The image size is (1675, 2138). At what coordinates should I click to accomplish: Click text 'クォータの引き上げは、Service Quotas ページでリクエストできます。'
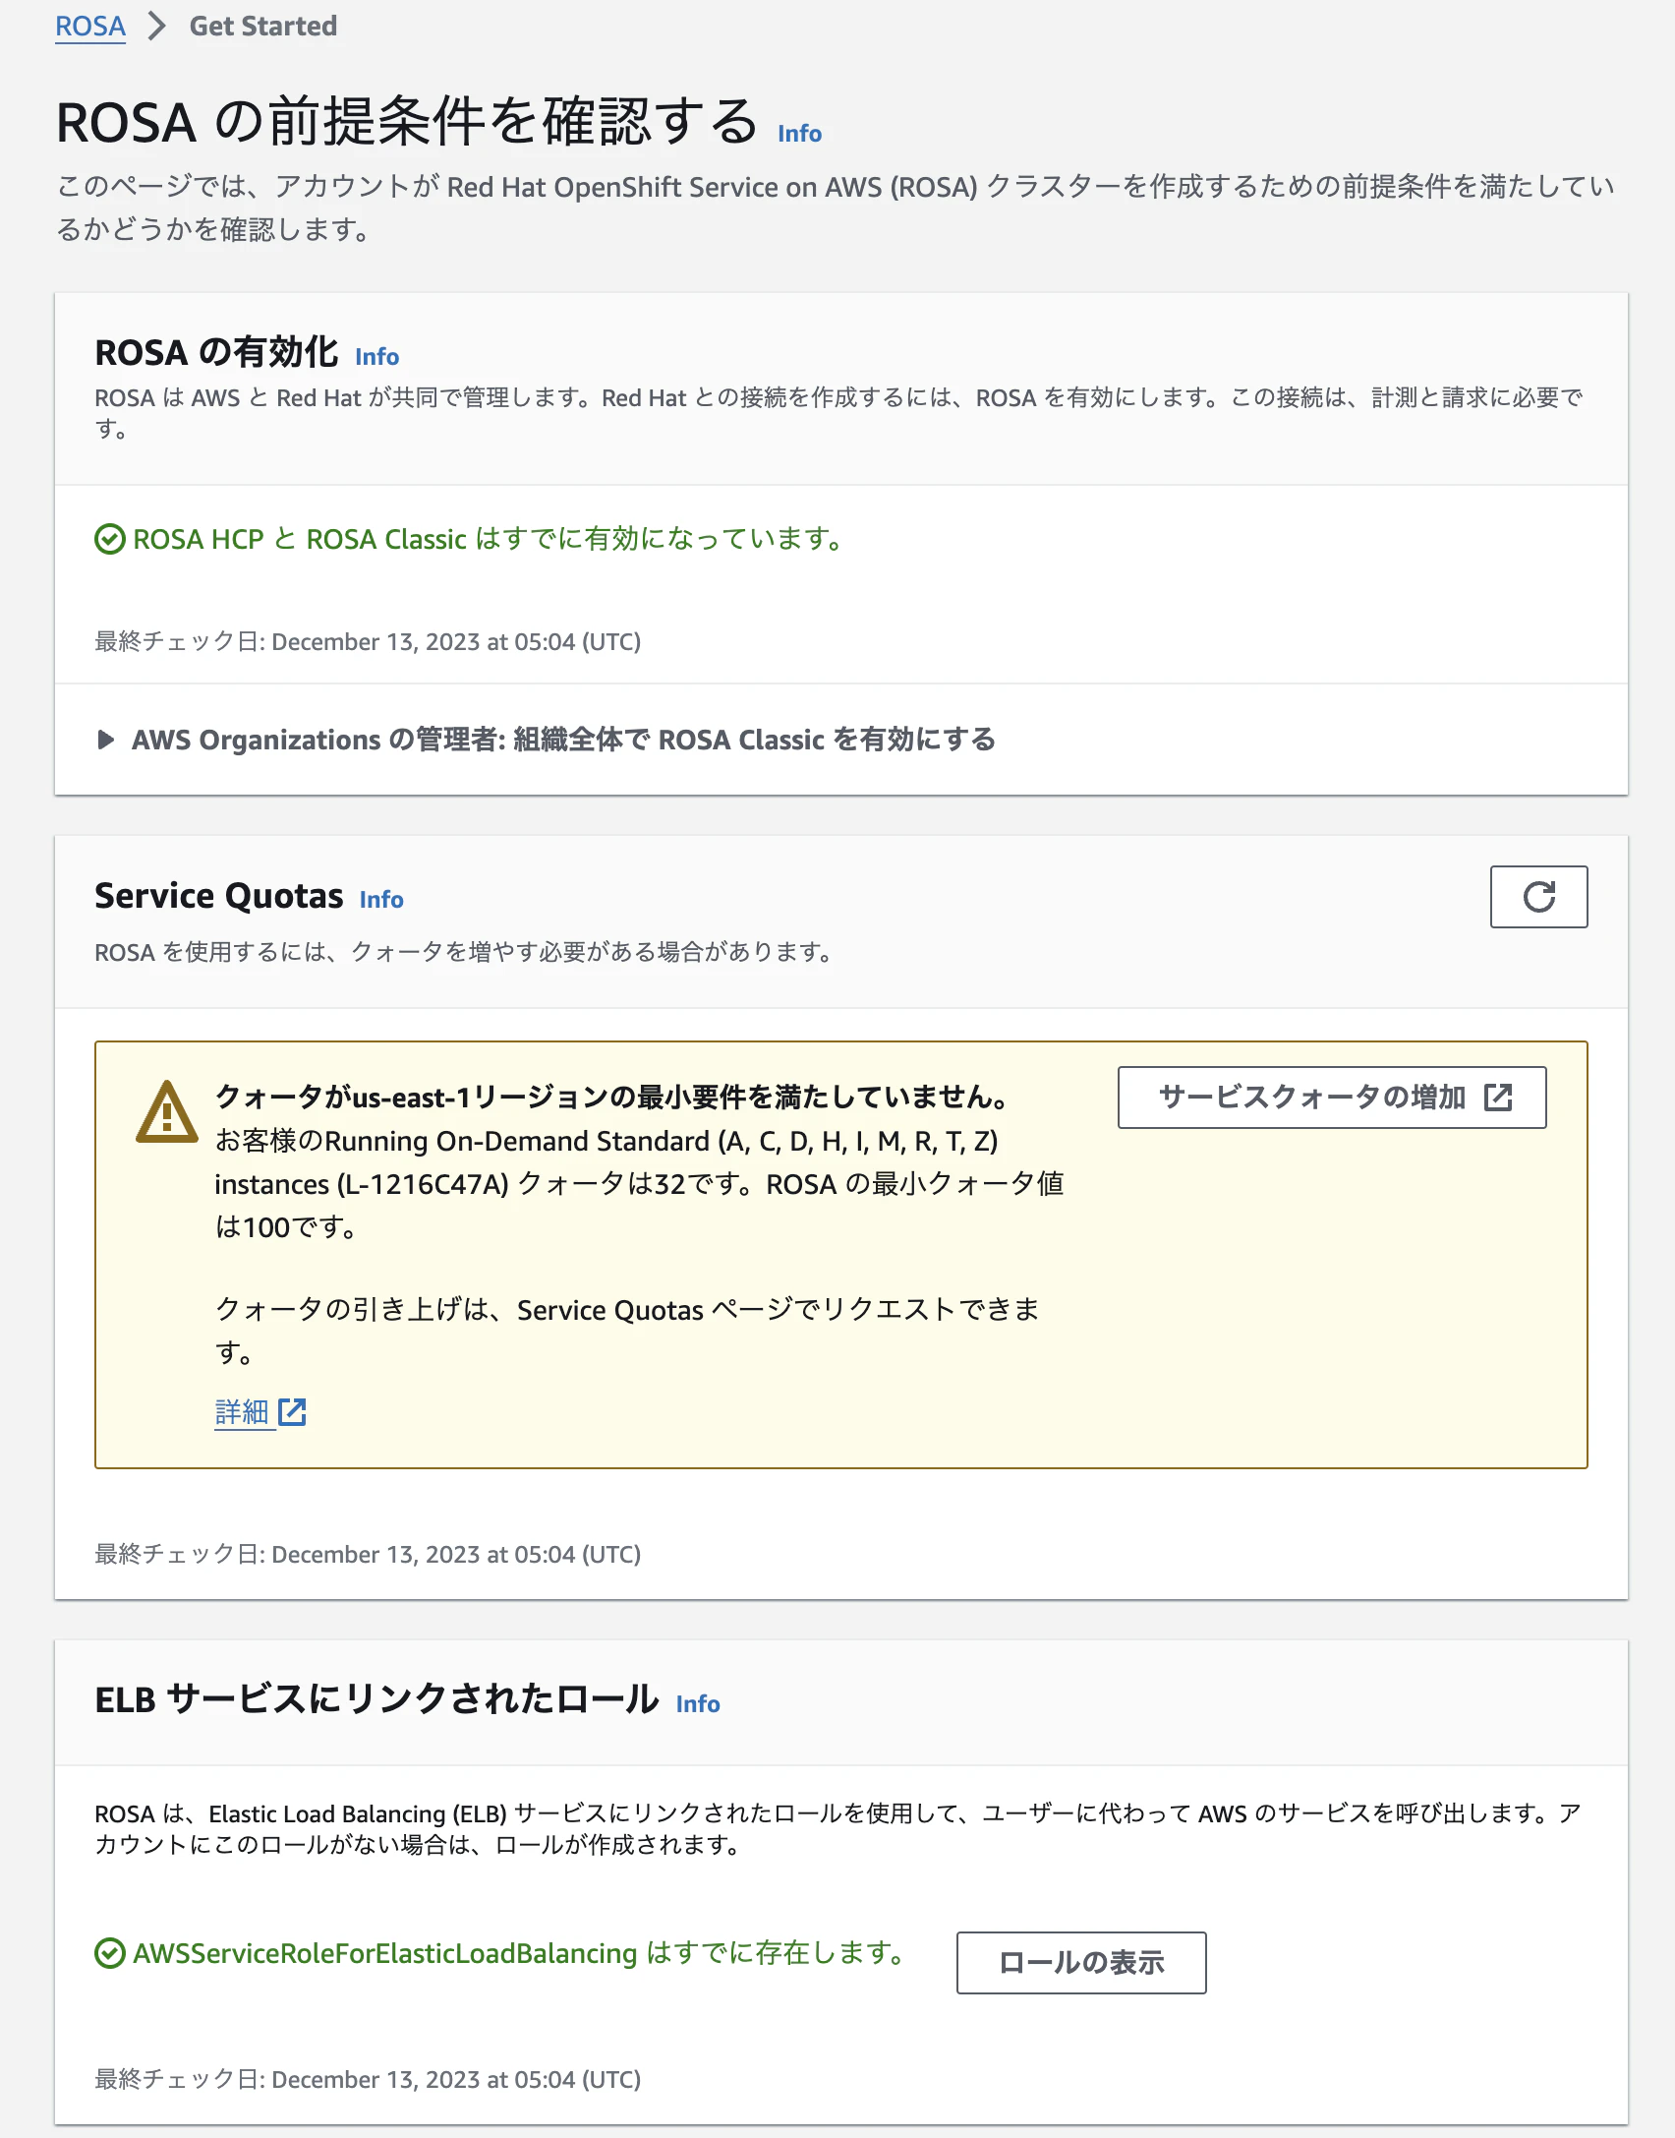(627, 1331)
